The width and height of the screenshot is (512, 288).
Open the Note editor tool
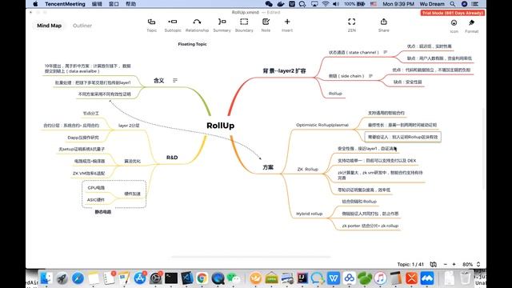(x=266, y=25)
